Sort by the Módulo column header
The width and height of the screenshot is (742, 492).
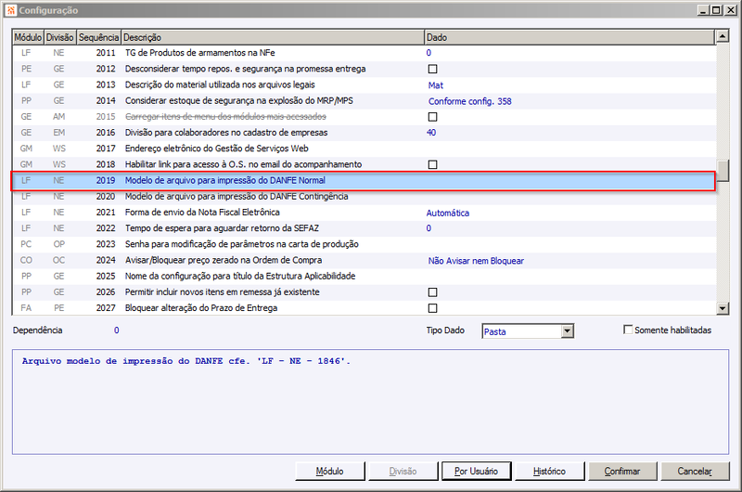(28, 37)
